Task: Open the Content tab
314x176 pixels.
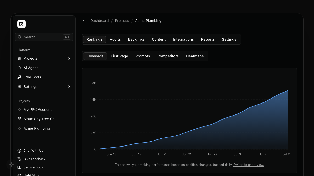Action: (159, 39)
